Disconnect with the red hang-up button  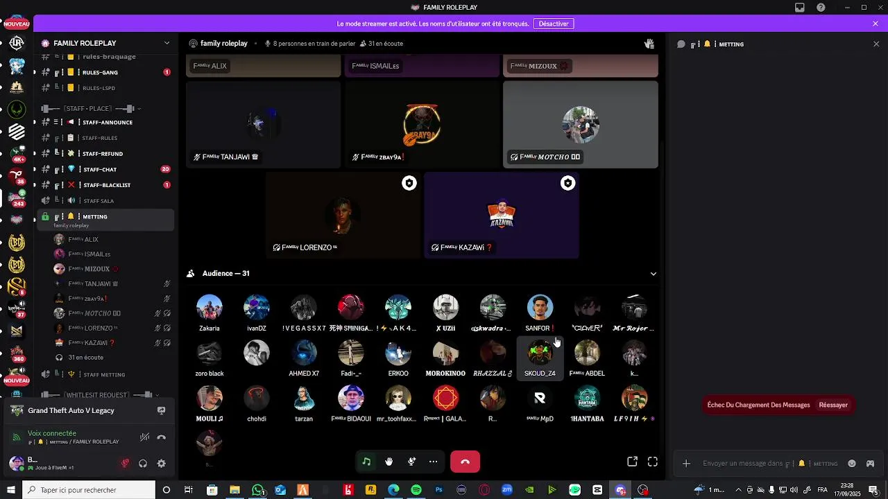(x=465, y=462)
